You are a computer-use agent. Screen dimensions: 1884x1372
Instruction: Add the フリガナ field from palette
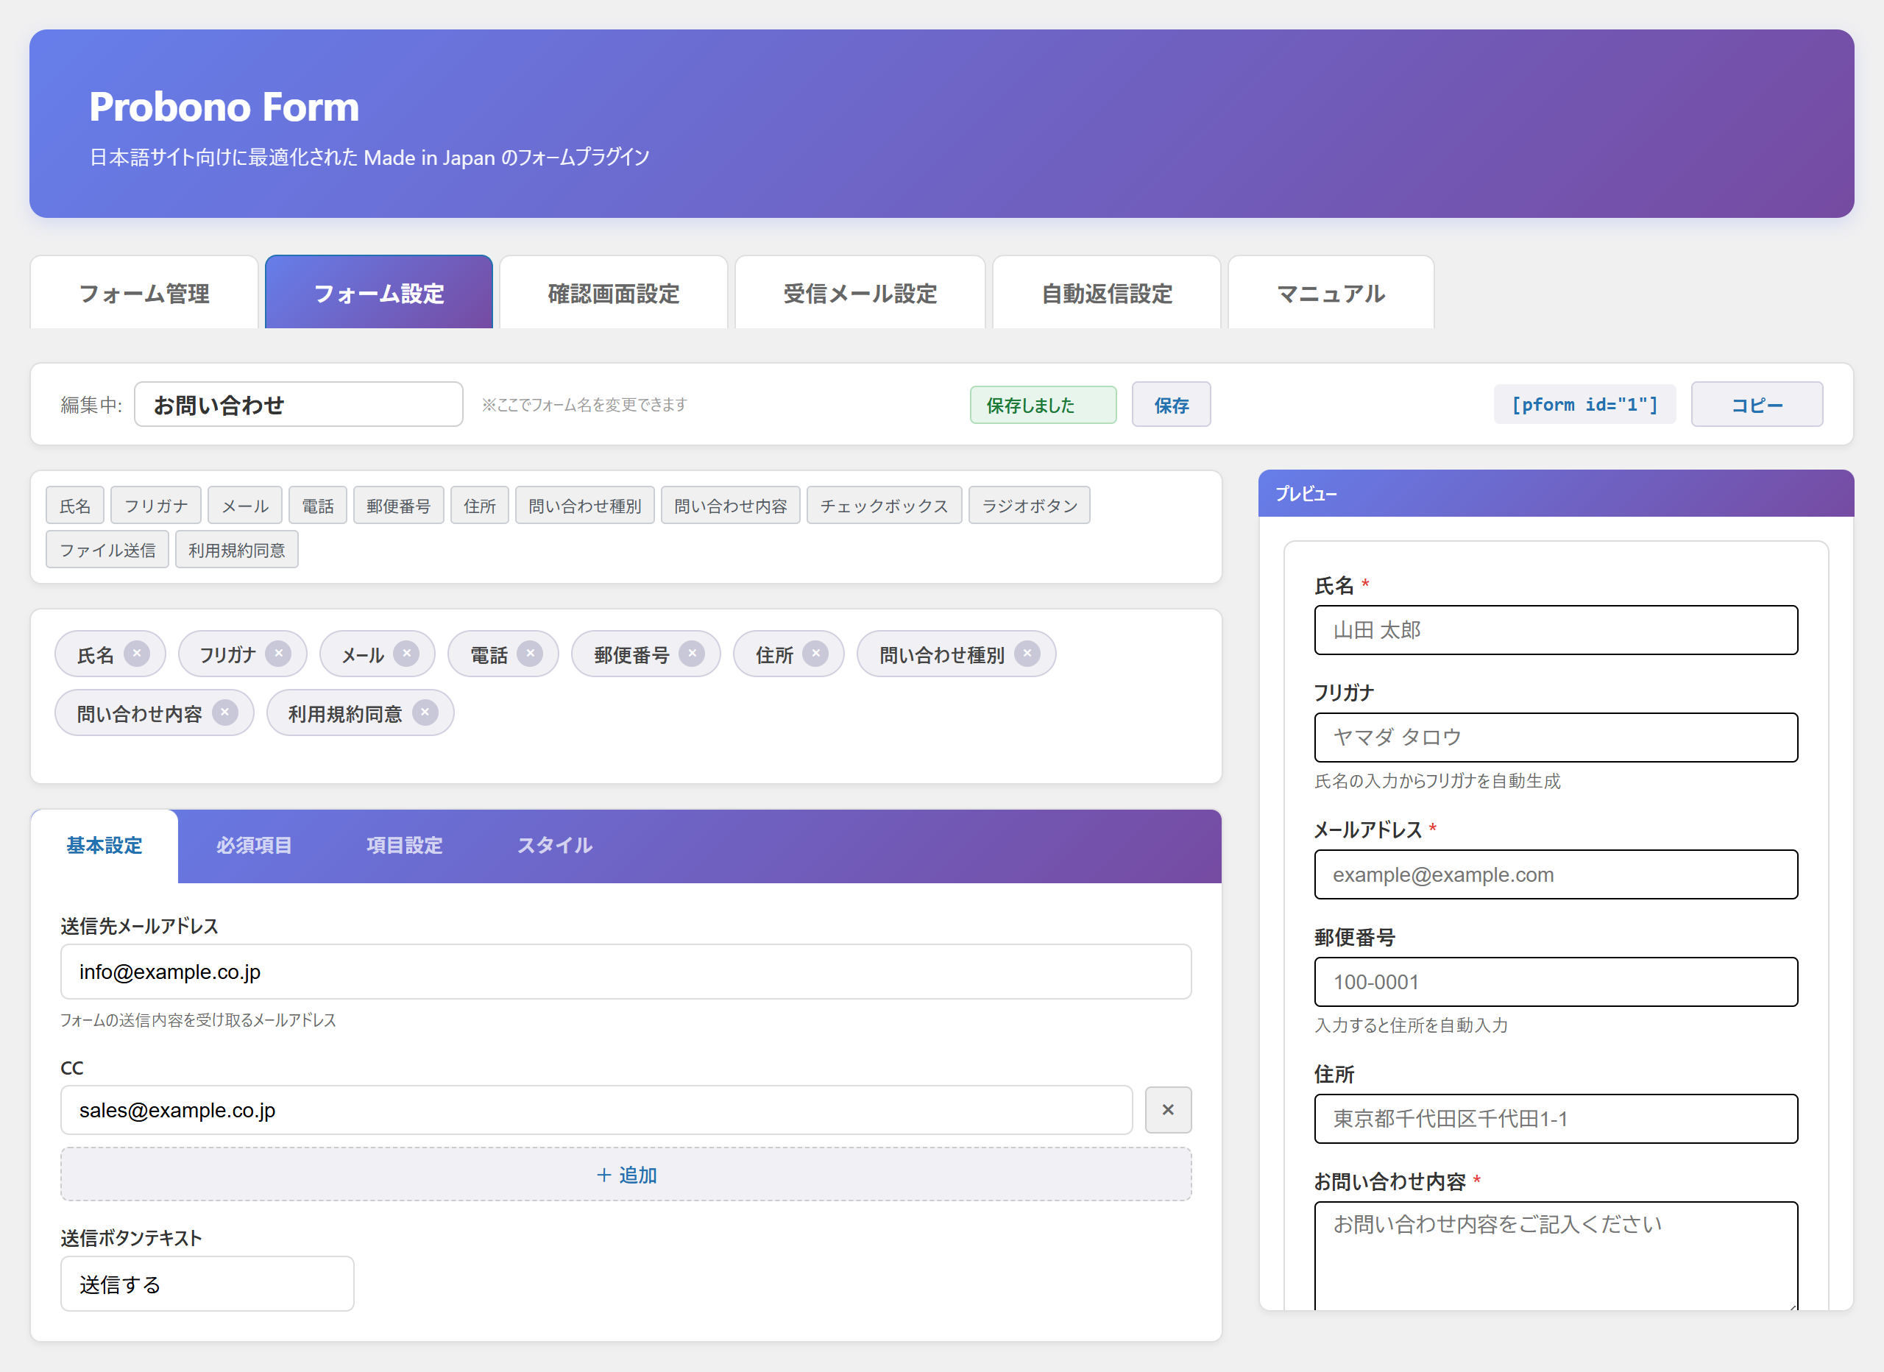(156, 505)
